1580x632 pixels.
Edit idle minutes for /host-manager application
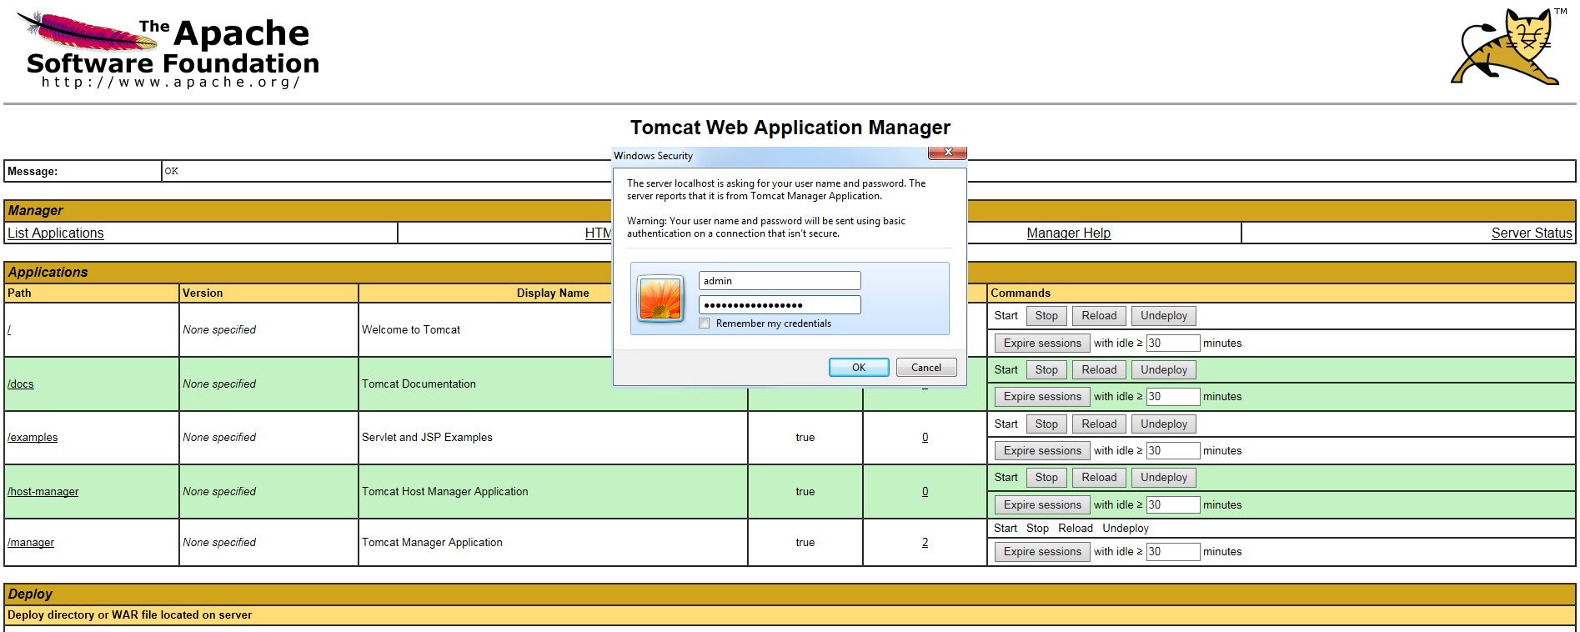pos(1173,505)
